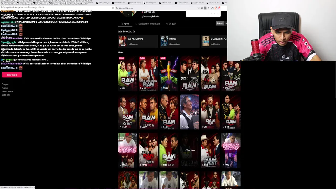Open the Brave Shields lion icon
This screenshot has height=189, width=336.
[x=216, y=8]
